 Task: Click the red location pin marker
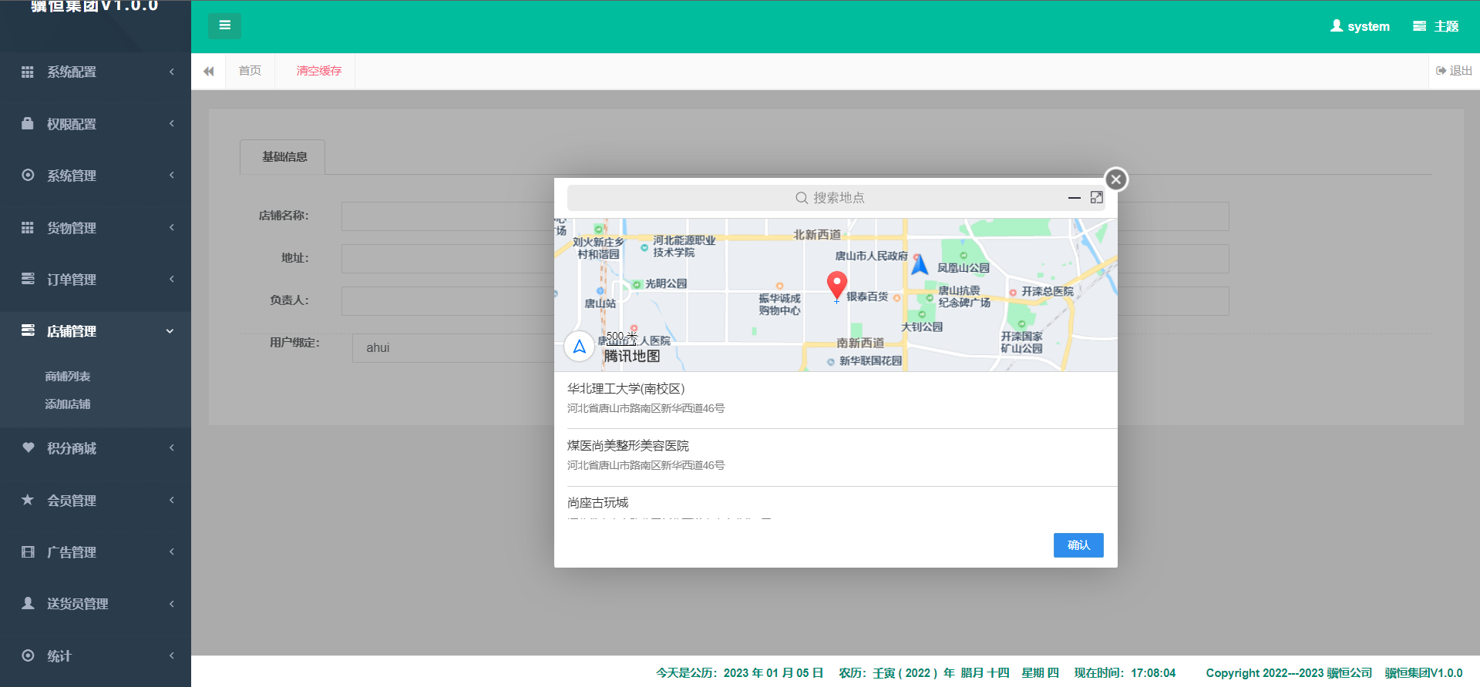[837, 286]
